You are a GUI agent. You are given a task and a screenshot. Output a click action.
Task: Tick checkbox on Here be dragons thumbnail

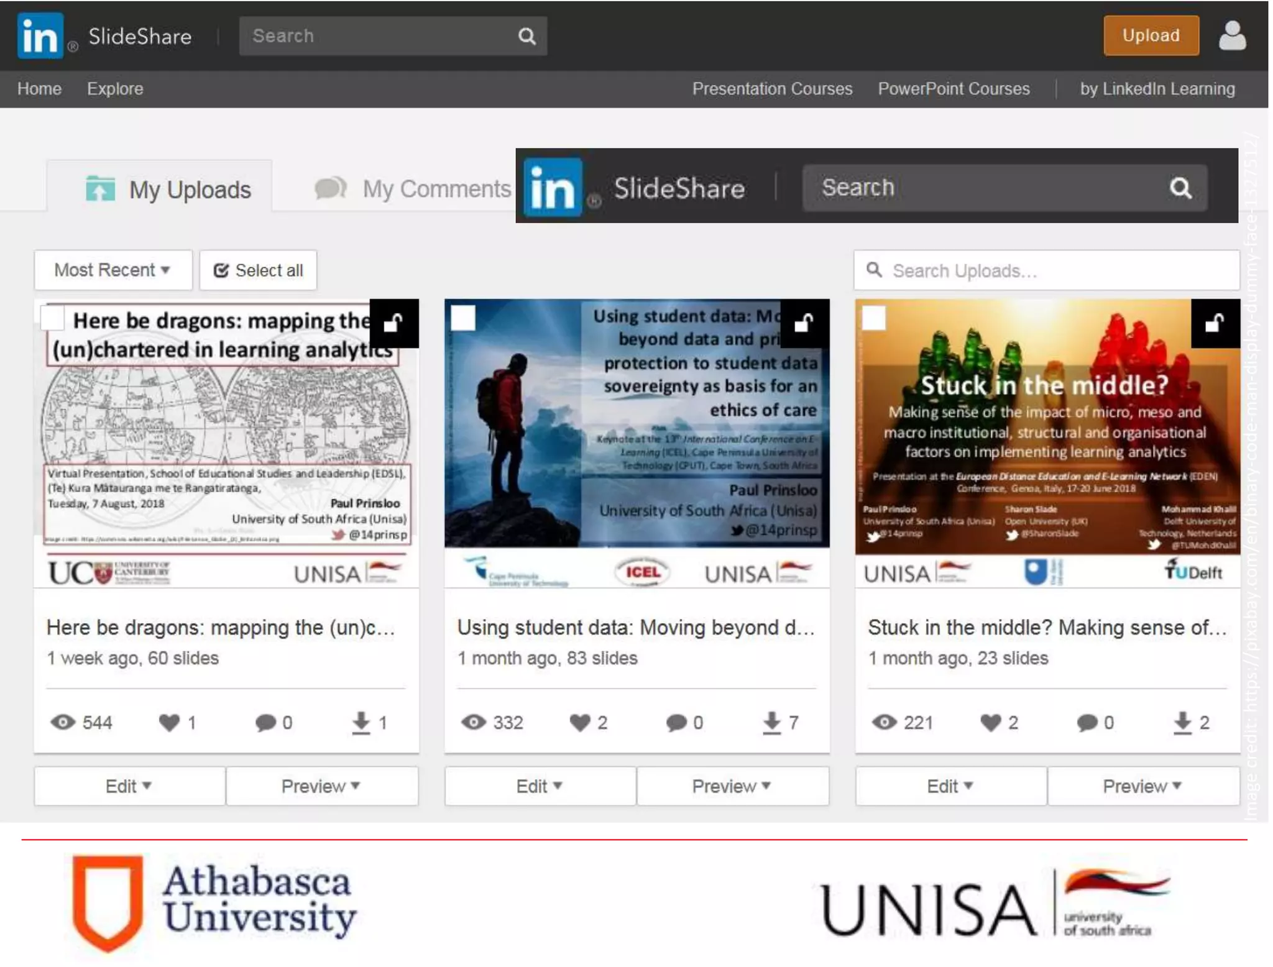(x=52, y=318)
